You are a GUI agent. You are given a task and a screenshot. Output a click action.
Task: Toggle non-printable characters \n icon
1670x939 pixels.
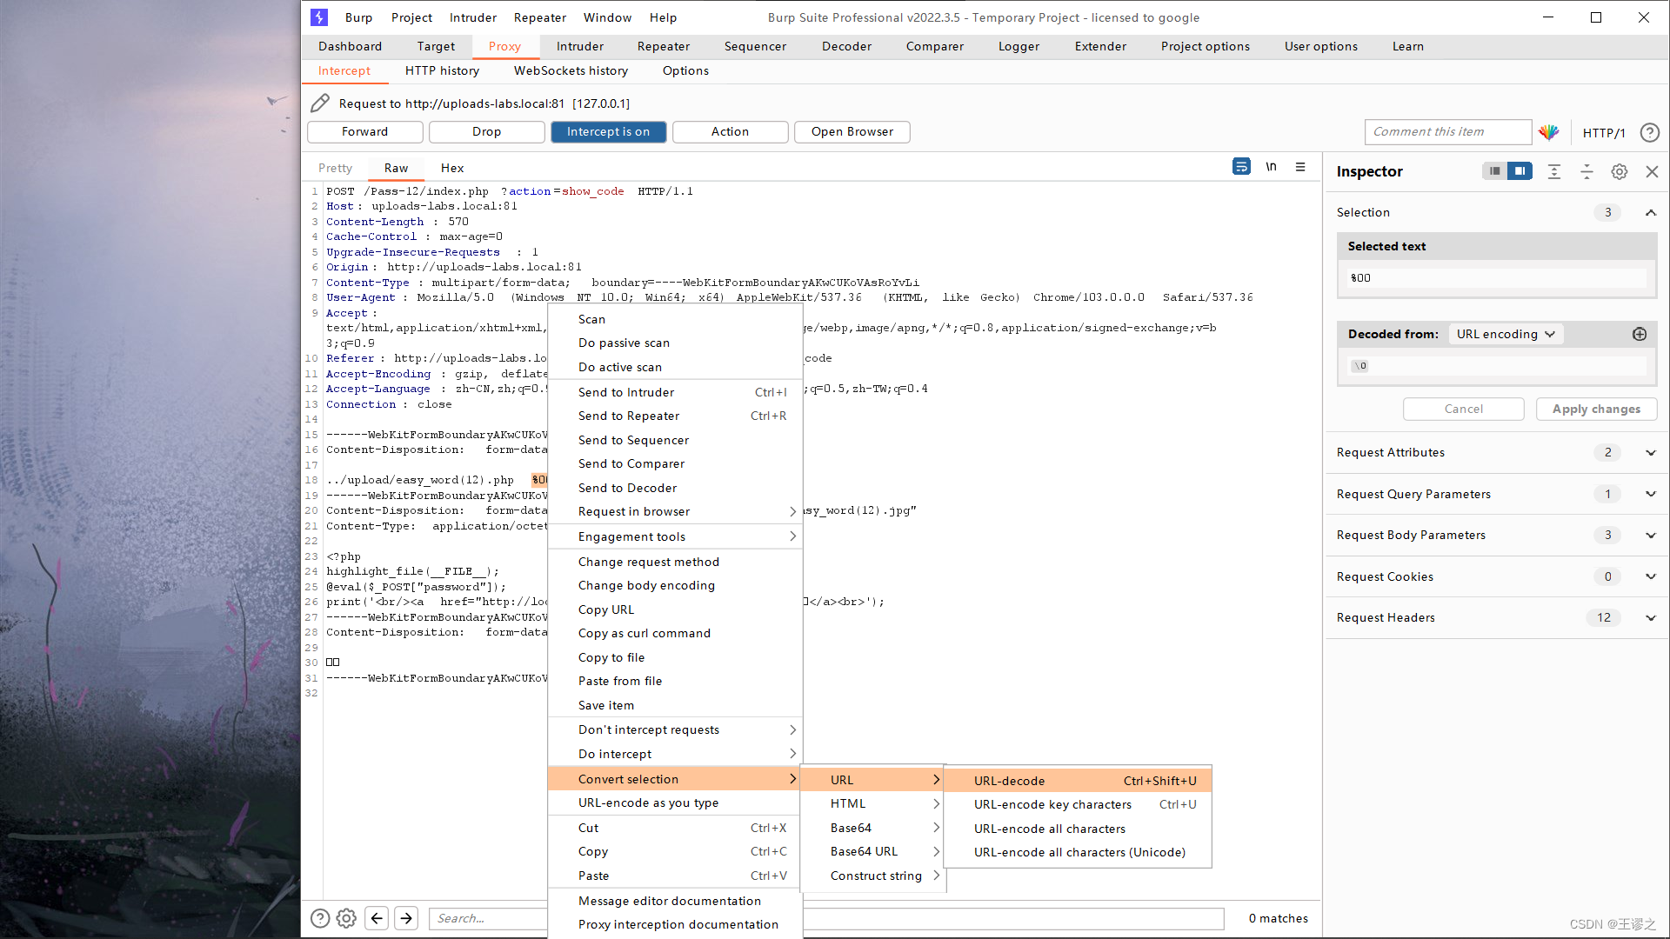coord(1271,166)
